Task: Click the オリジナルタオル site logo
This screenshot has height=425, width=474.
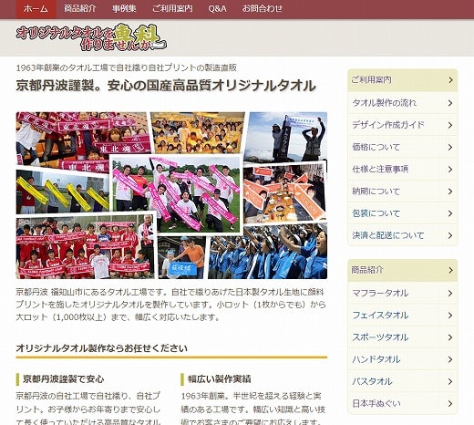Action: (91, 37)
